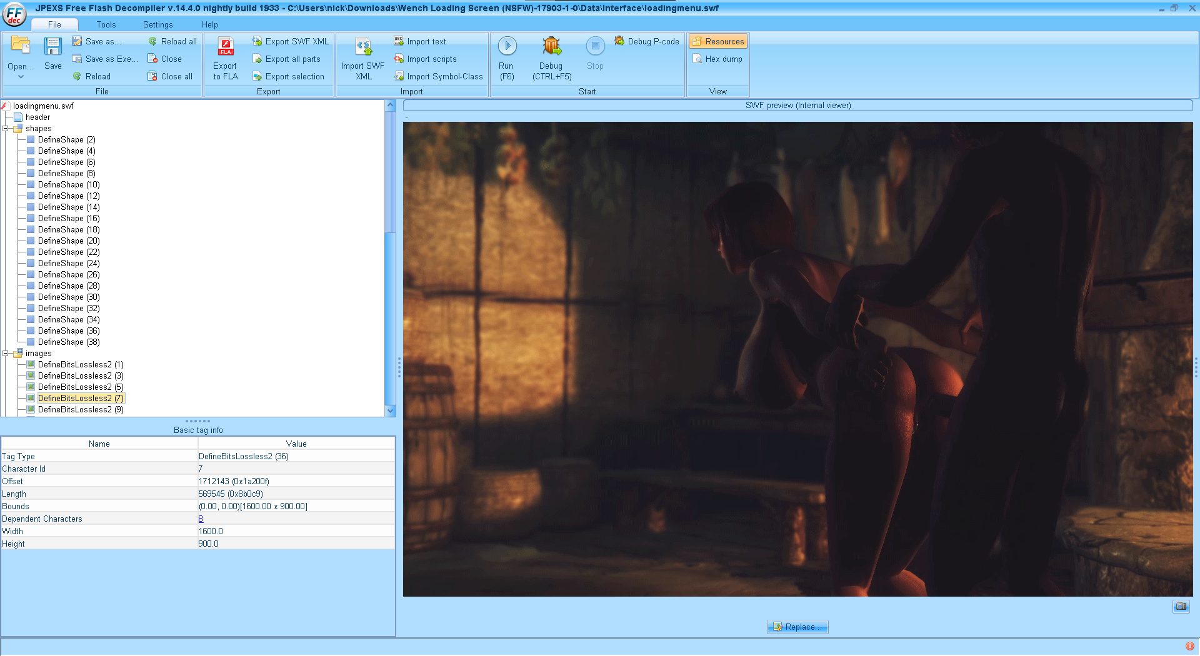This screenshot has width=1200, height=656.
Task: Select DefineShape (4) in the tree
Action: coord(66,151)
